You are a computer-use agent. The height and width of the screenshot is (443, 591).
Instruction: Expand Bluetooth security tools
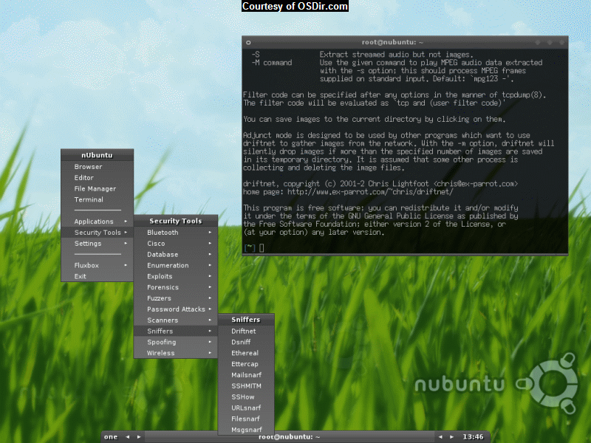[176, 232]
